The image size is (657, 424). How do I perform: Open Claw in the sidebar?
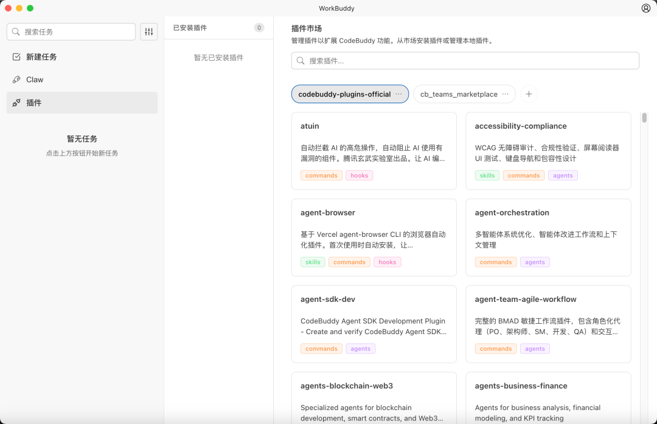point(82,80)
